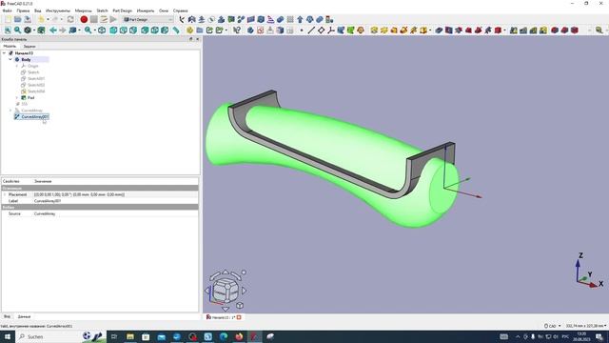Set Right view cube icon
The width and height of the screenshot is (609, 343).
pos(133,30)
